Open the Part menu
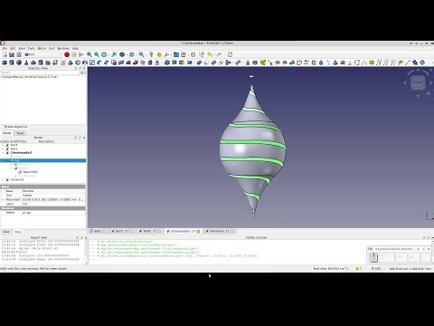Viewport: 434px width, 326px height. [x=52, y=48]
